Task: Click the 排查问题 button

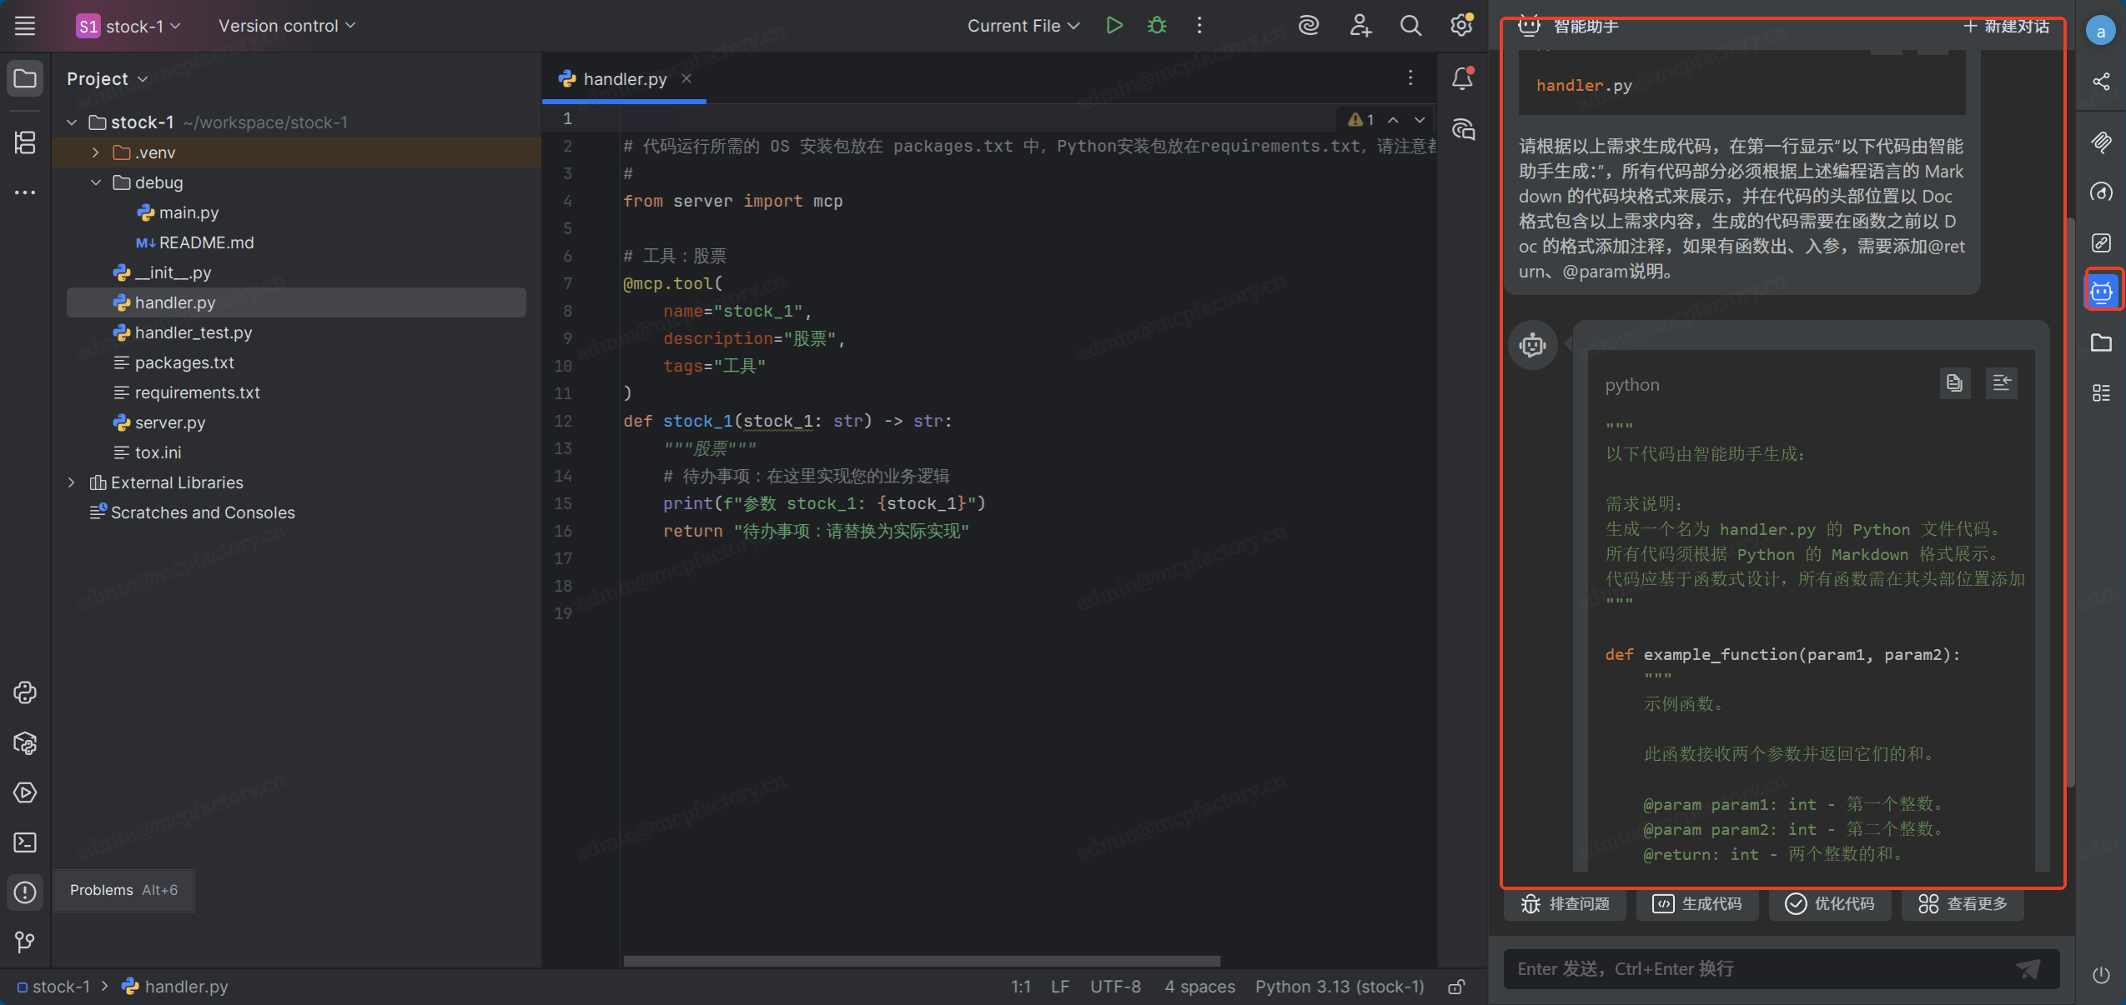Action: 1565,904
